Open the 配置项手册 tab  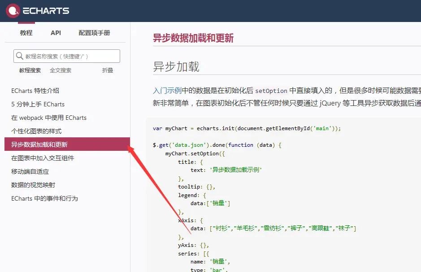point(94,33)
